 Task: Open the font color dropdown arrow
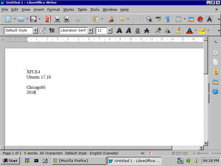(x=195, y=30)
